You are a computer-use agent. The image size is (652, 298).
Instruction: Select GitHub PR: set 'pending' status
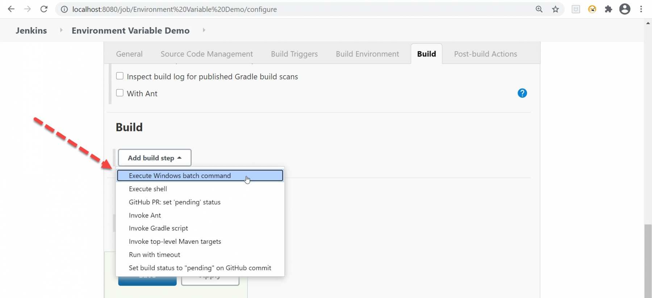click(x=200, y=202)
